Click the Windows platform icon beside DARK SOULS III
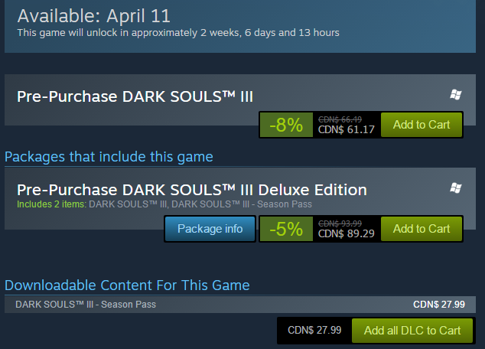The height and width of the screenshot is (349, 485). [x=456, y=95]
